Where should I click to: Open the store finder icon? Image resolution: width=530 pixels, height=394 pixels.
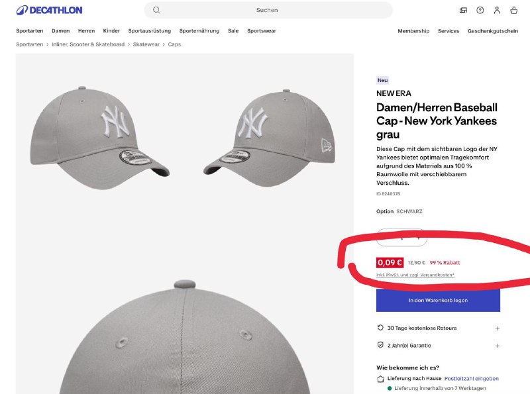(x=463, y=10)
